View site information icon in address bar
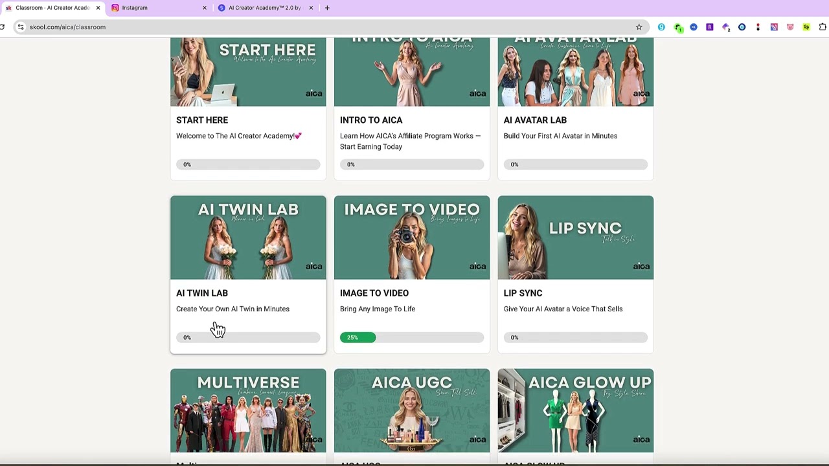This screenshot has height=466, width=829. [21, 27]
